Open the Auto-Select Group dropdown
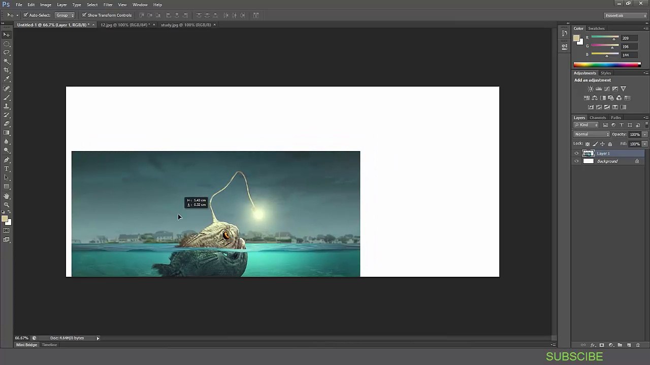Image resolution: width=650 pixels, height=365 pixels. tap(64, 15)
